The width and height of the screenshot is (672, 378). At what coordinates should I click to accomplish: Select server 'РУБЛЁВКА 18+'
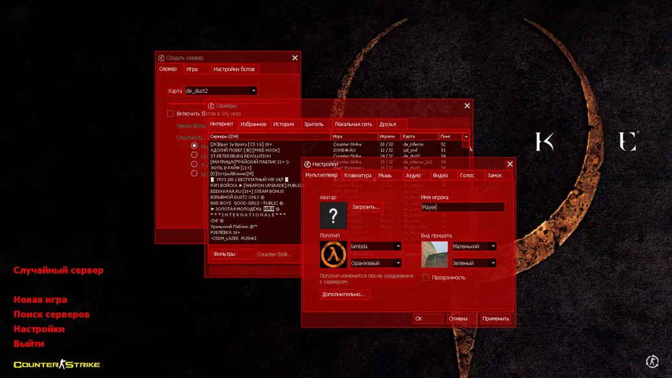click(255, 233)
